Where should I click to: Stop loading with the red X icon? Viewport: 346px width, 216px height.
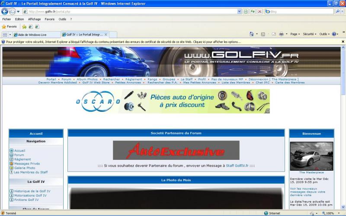coord(260,12)
